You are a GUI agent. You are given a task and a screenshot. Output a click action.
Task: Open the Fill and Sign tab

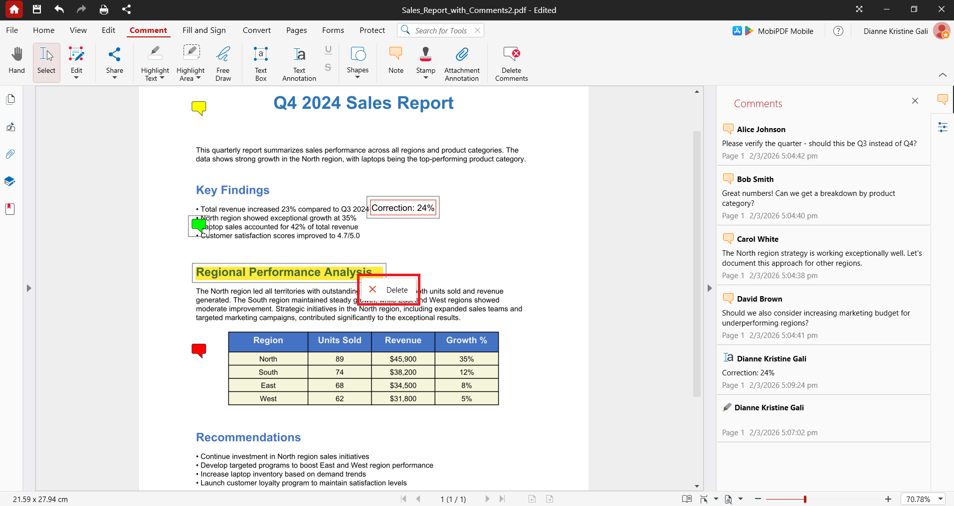204,30
